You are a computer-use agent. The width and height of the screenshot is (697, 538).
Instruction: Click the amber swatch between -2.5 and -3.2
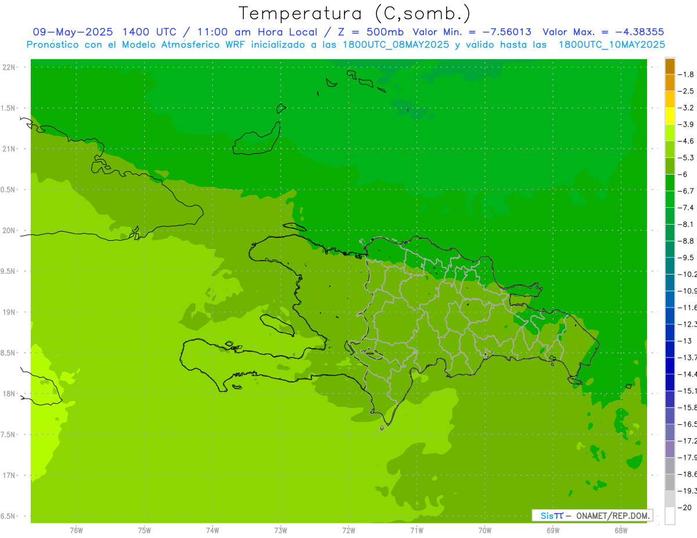tap(670, 99)
